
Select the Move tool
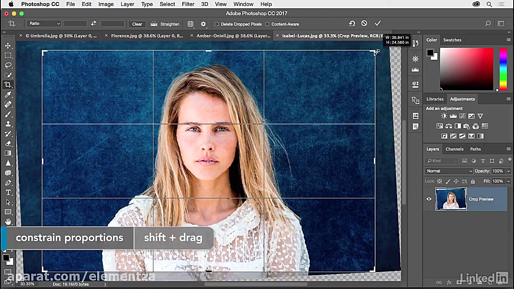click(8, 46)
